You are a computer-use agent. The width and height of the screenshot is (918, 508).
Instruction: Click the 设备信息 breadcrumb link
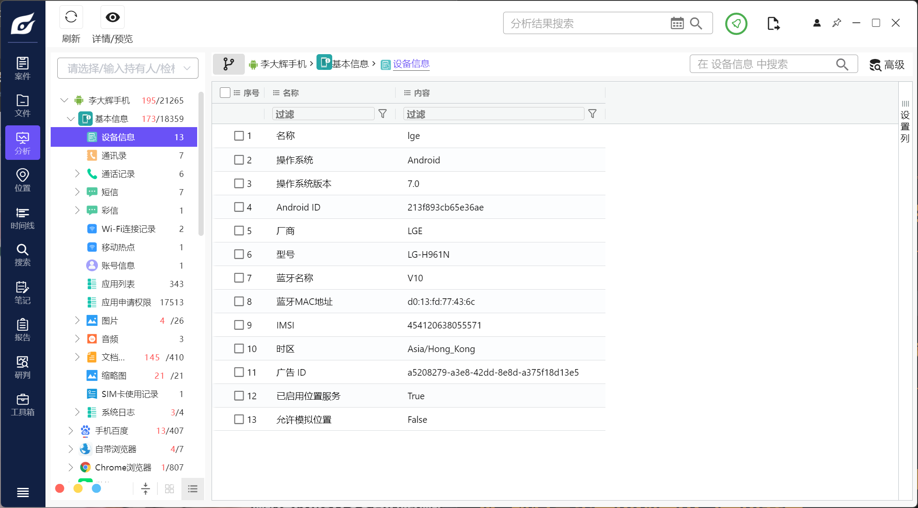tap(411, 64)
